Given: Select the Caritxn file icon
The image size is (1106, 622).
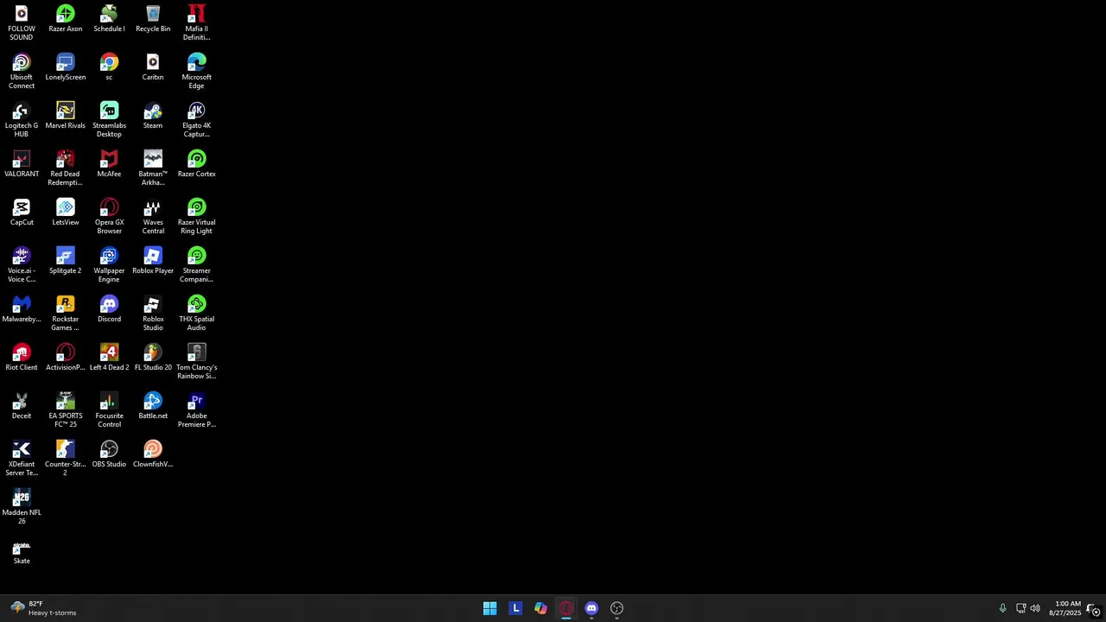Looking at the screenshot, I should (153, 67).
